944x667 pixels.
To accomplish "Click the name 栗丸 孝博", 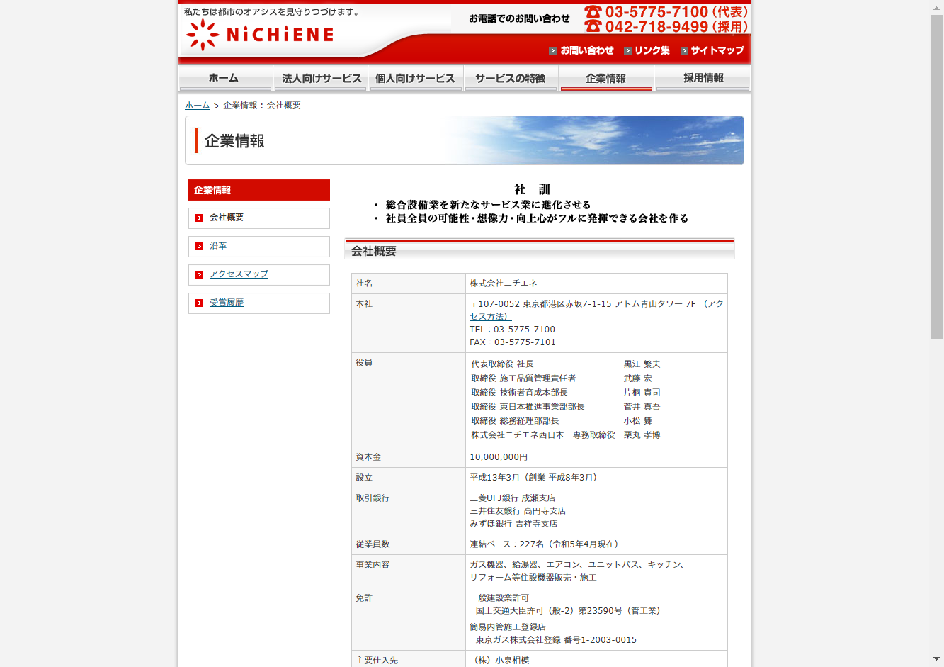I will [x=642, y=435].
